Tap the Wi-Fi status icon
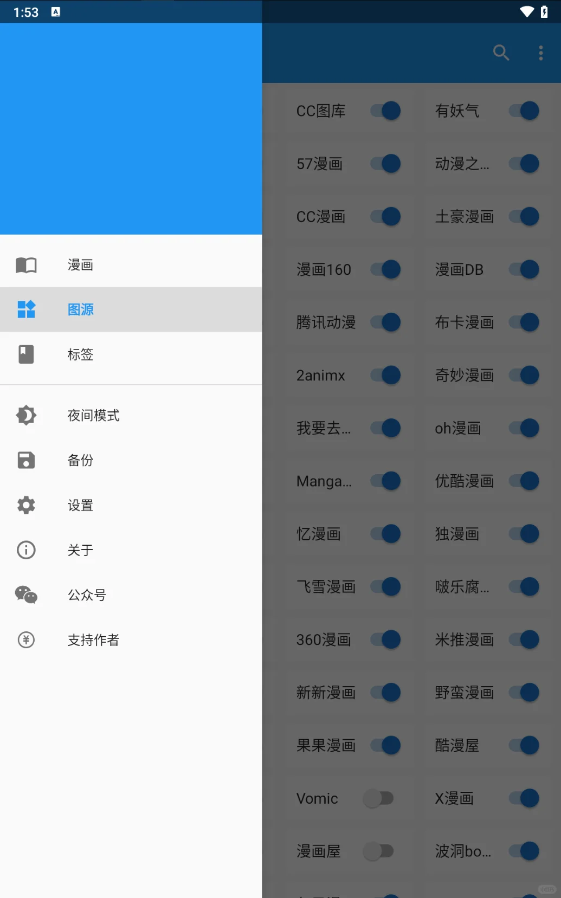The image size is (561, 898). pyautogui.click(x=527, y=12)
